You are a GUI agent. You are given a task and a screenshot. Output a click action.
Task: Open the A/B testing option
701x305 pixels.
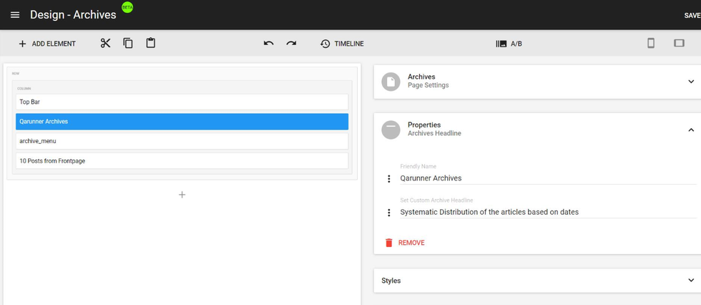pyautogui.click(x=509, y=44)
